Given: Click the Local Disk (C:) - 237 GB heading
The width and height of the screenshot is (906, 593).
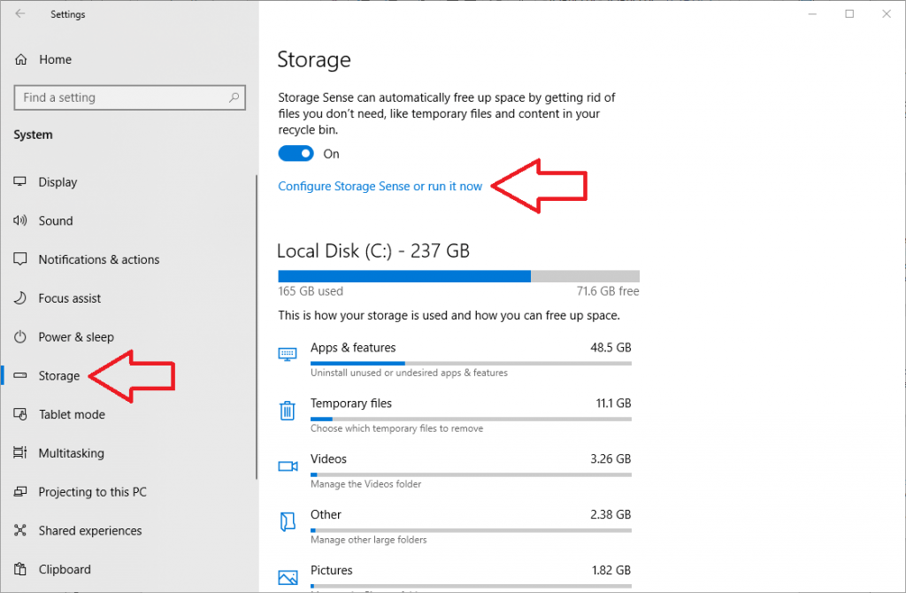Looking at the screenshot, I should (x=373, y=250).
